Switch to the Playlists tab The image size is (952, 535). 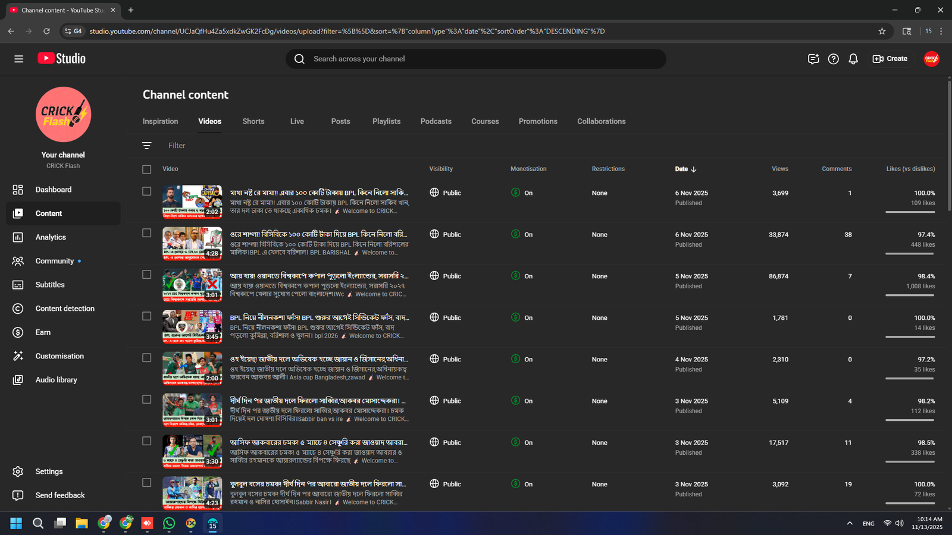coord(386,121)
